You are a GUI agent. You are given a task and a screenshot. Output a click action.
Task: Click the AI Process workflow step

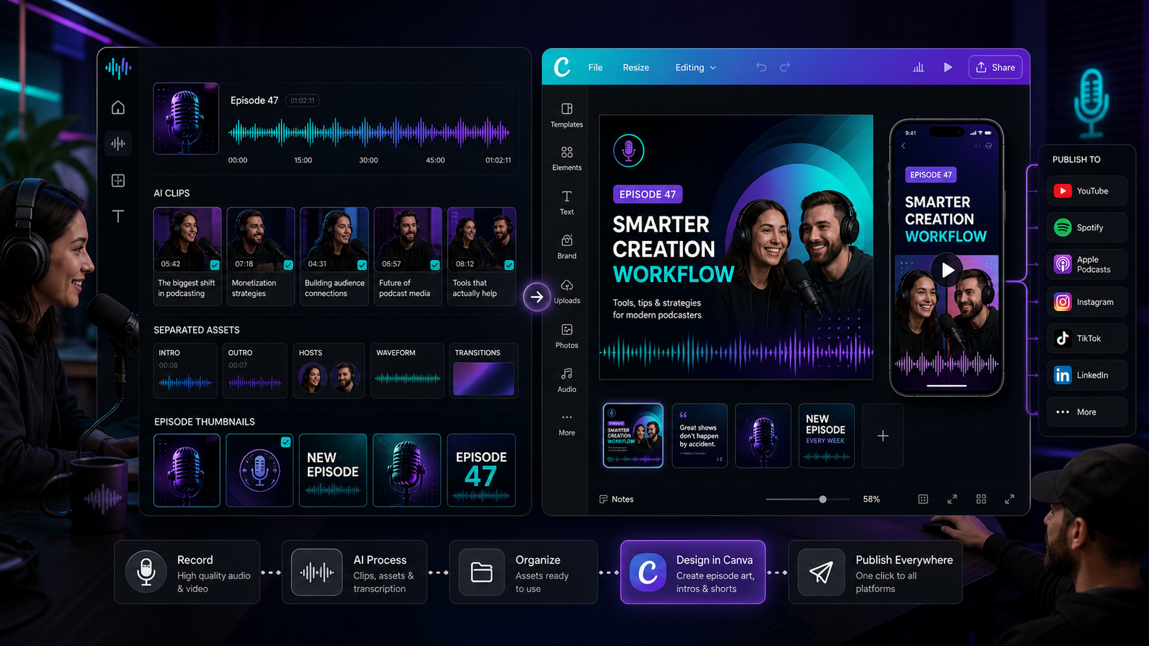point(355,572)
